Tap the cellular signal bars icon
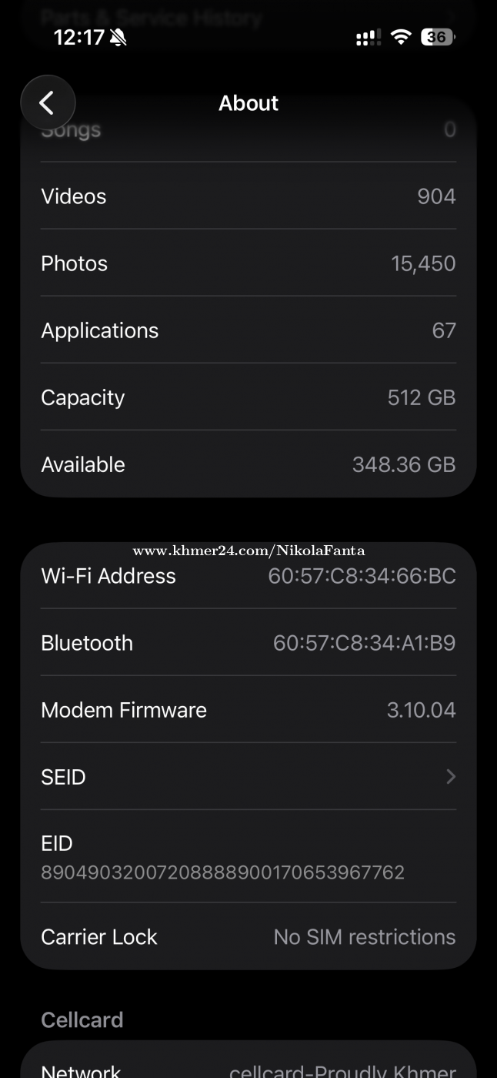This screenshot has width=497, height=1078. click(x=368, y=37)
